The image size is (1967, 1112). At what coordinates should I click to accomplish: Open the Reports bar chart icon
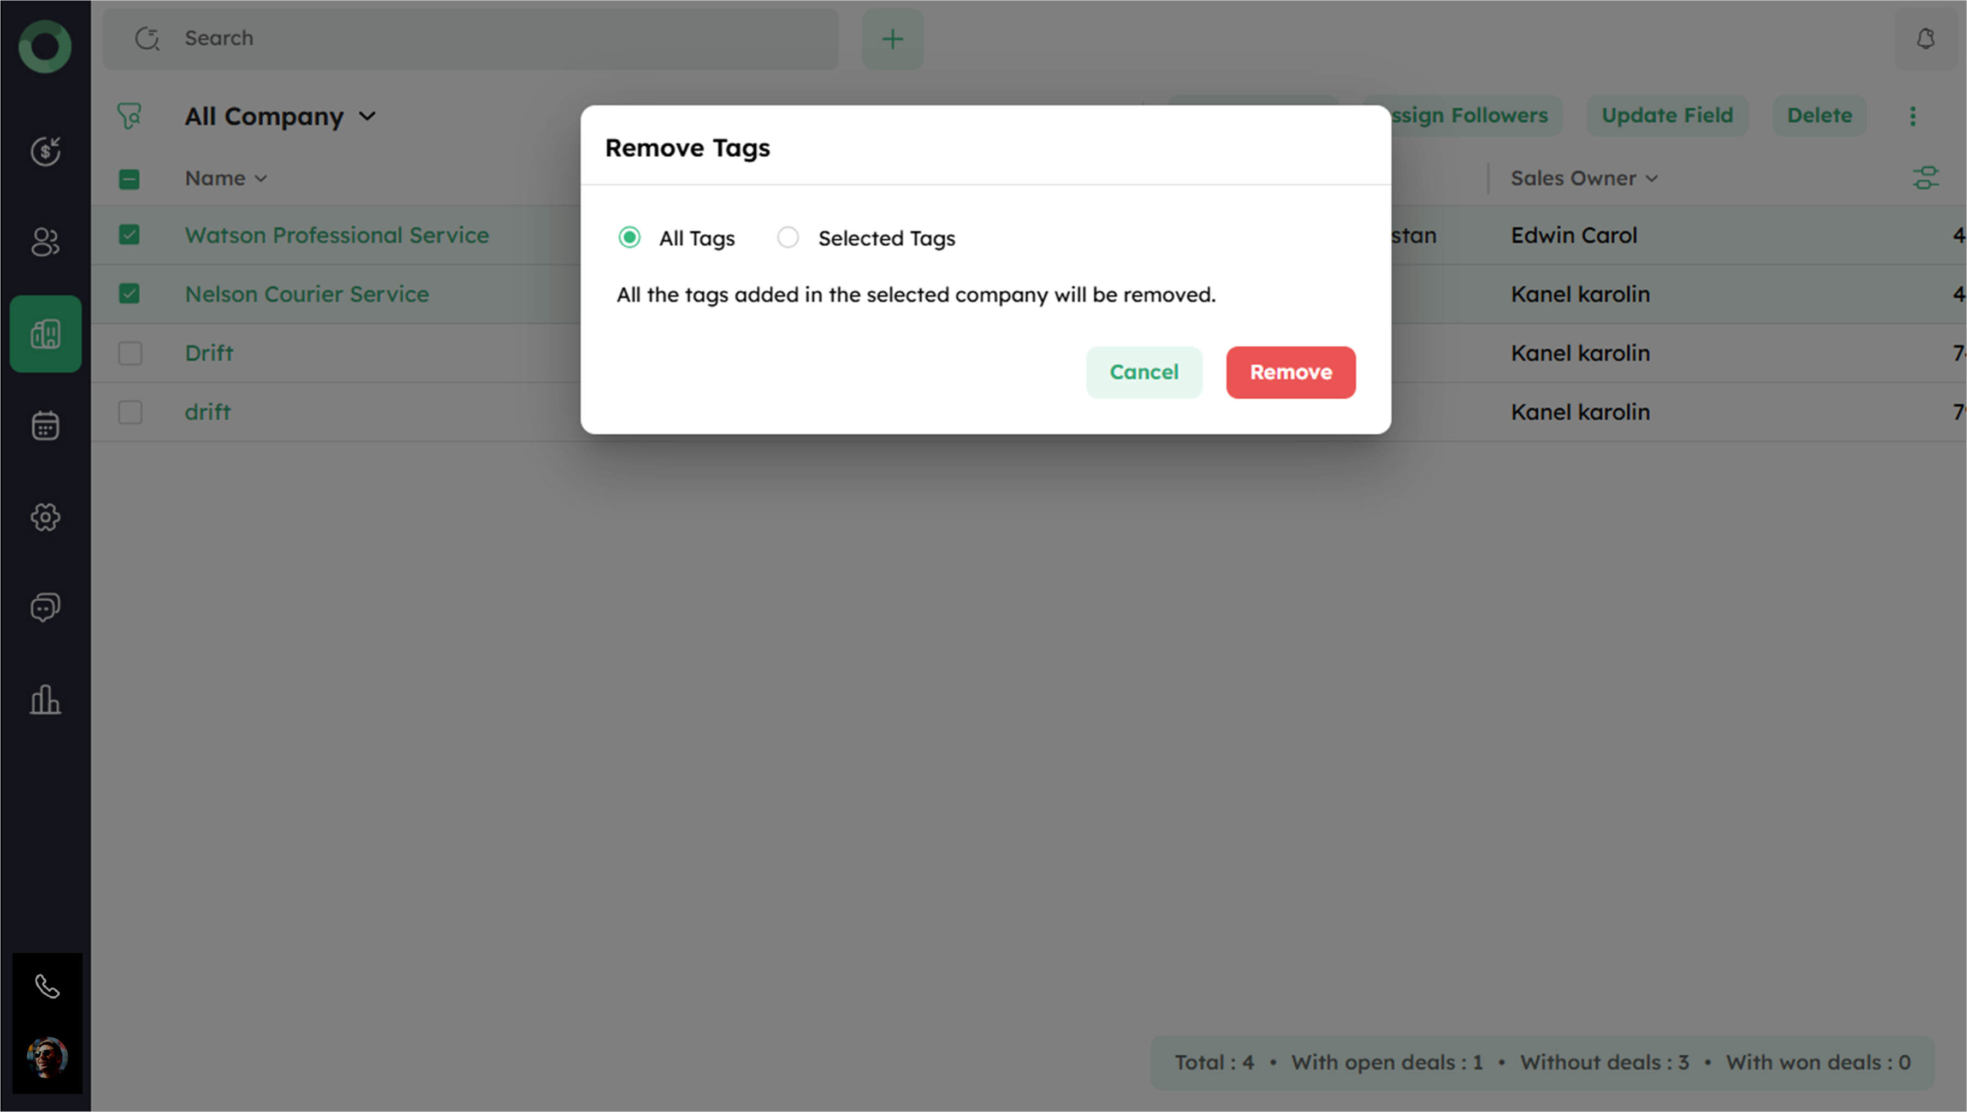click(45, 700)
